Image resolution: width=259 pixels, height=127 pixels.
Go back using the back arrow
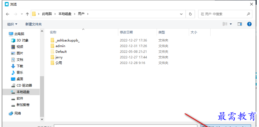click(x=7, y=14)
